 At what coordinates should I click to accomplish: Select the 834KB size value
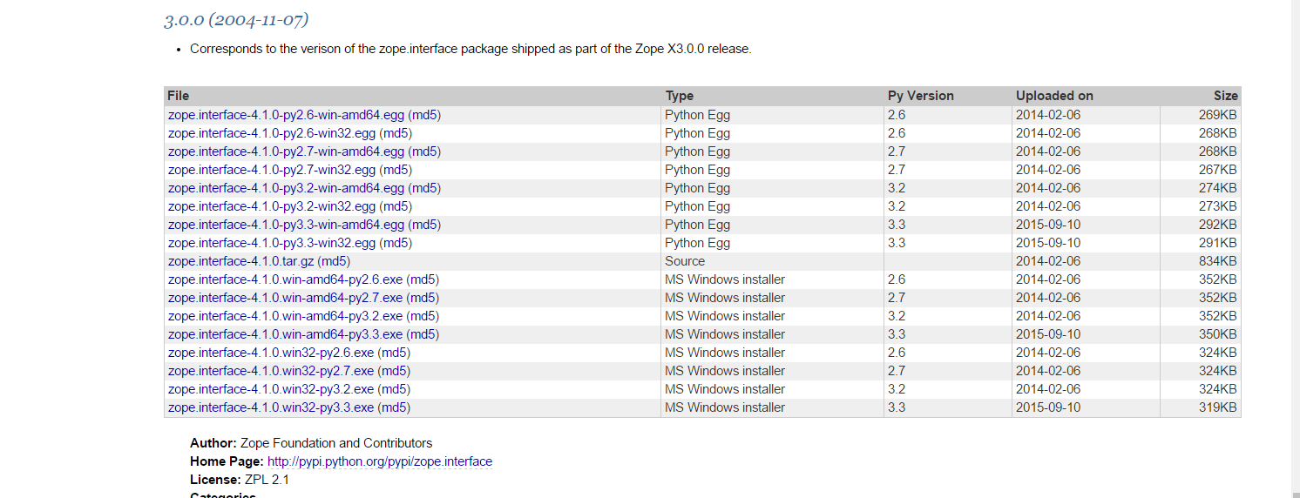pyautogui.click(x=1217, y=261)
